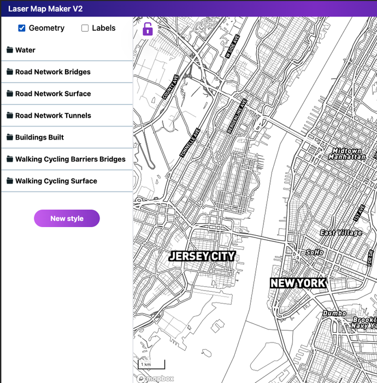Expand the Walking Cycling Surface group
Viewport: 377px width, 383px height.
pyautogui.click(x=67, y=181)
